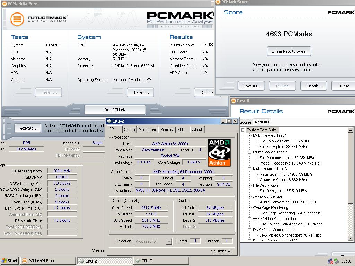Screen dimensions: 355x266
Task: Select the second CPU-Z taskbar button
Action: pos(161,261)
